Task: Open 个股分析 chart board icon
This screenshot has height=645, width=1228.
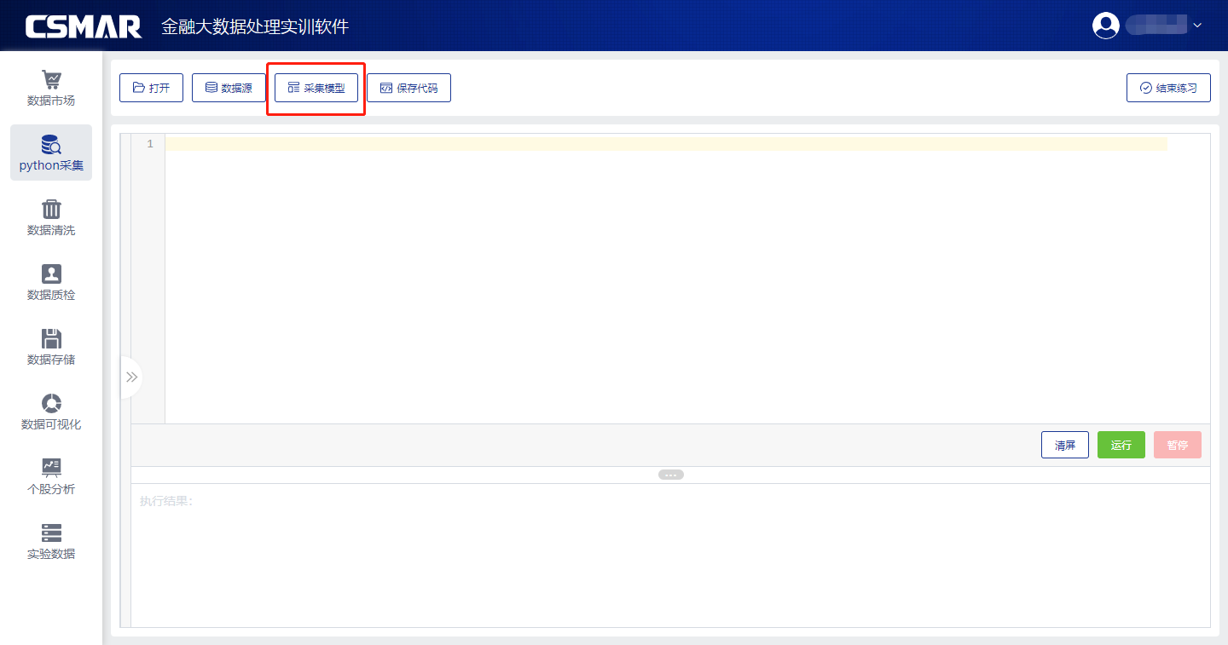Action: point(51,468)
